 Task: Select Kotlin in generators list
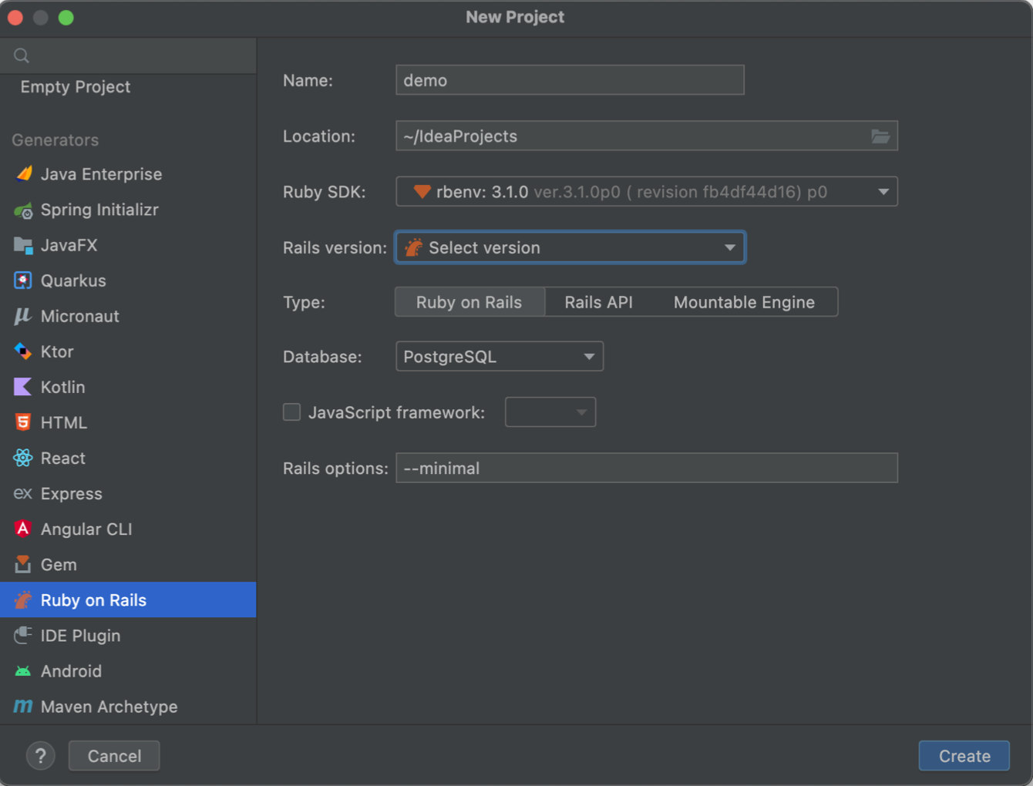(128, 387)
